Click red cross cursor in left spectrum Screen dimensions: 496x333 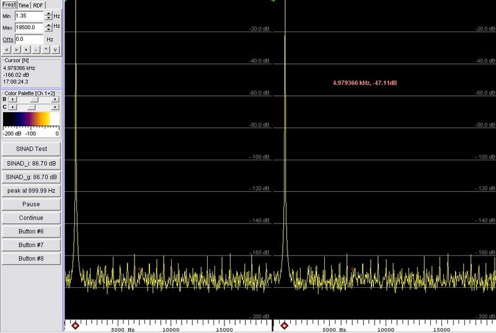pos(140,269)
